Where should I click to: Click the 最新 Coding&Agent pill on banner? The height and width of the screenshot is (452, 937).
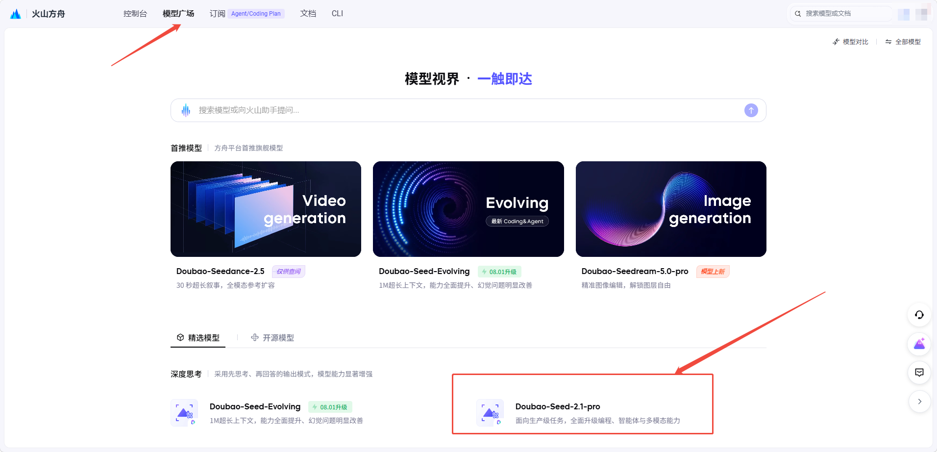[x=517, y=221]
